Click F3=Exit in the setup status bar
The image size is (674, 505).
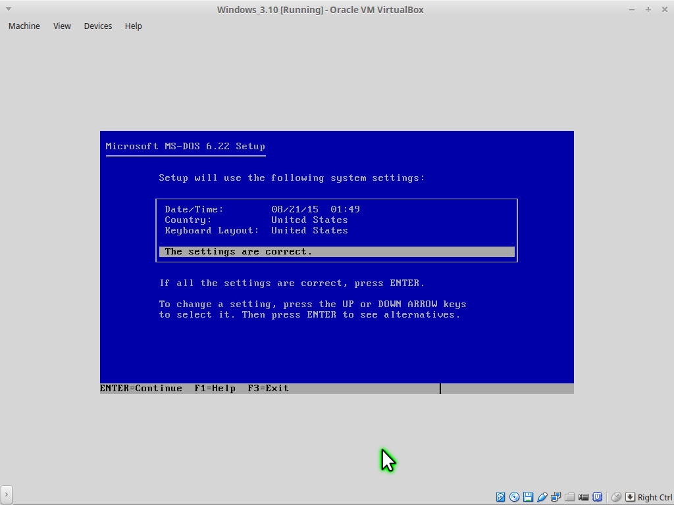click(x=268, y=389)
